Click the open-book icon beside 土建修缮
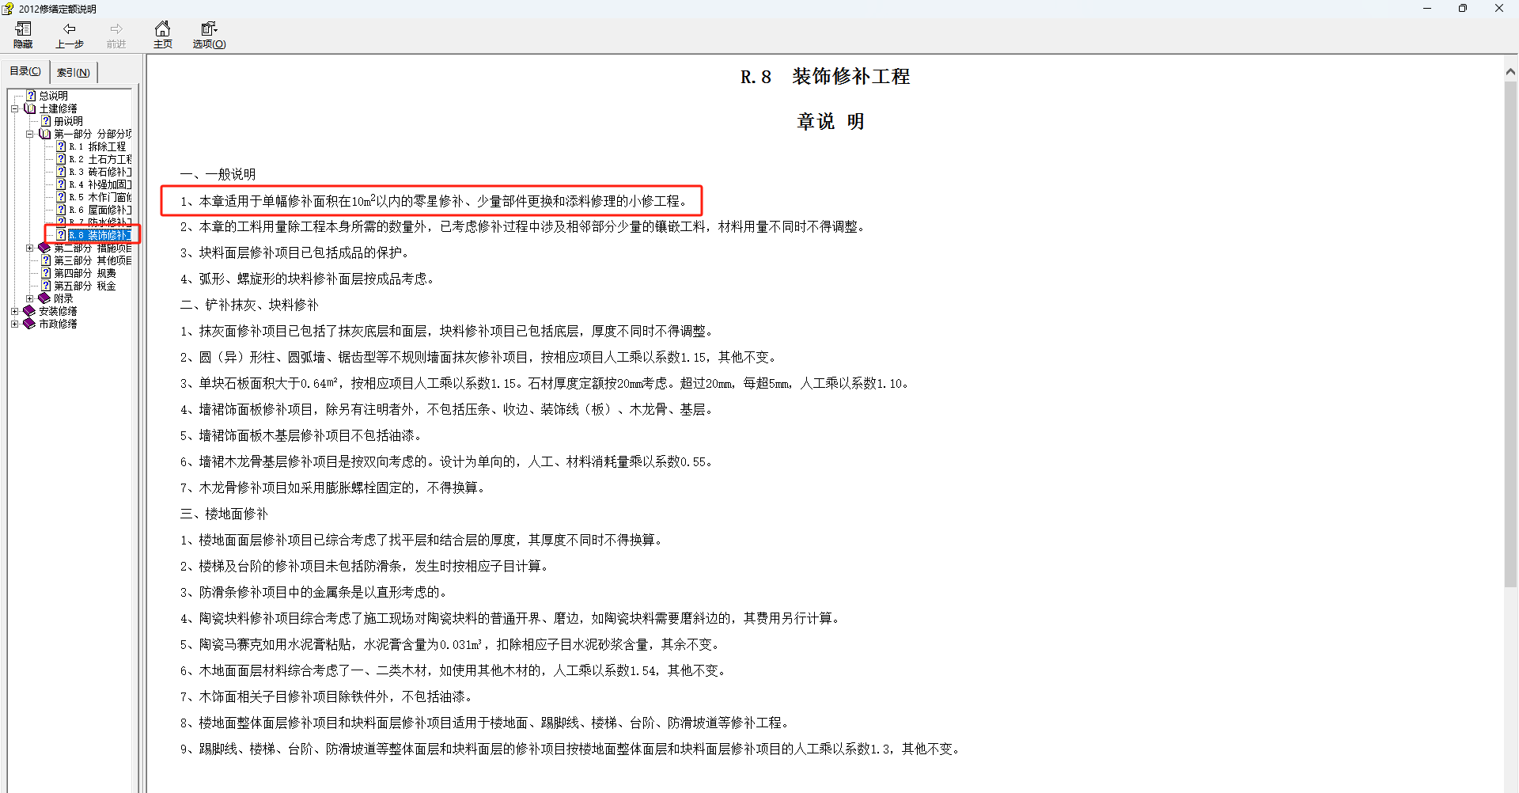Image resolution: width=1519 pixels, height=793 pixels. tap(30, 108)
